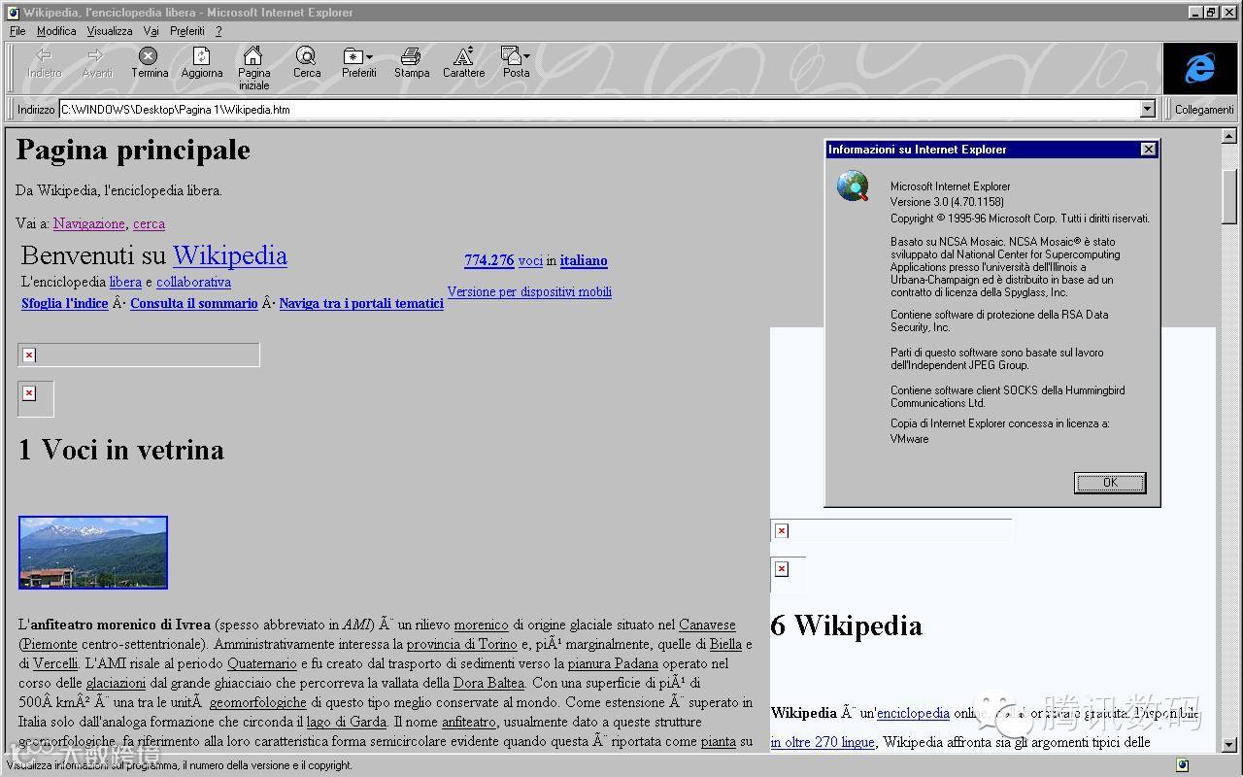The image size is (1243, 777).
Task: Click the Collegamenti links bar label
Action: 1204,110
